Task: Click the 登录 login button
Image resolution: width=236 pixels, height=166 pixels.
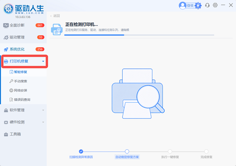Action: pyautogui.click(x=190, y=6)
